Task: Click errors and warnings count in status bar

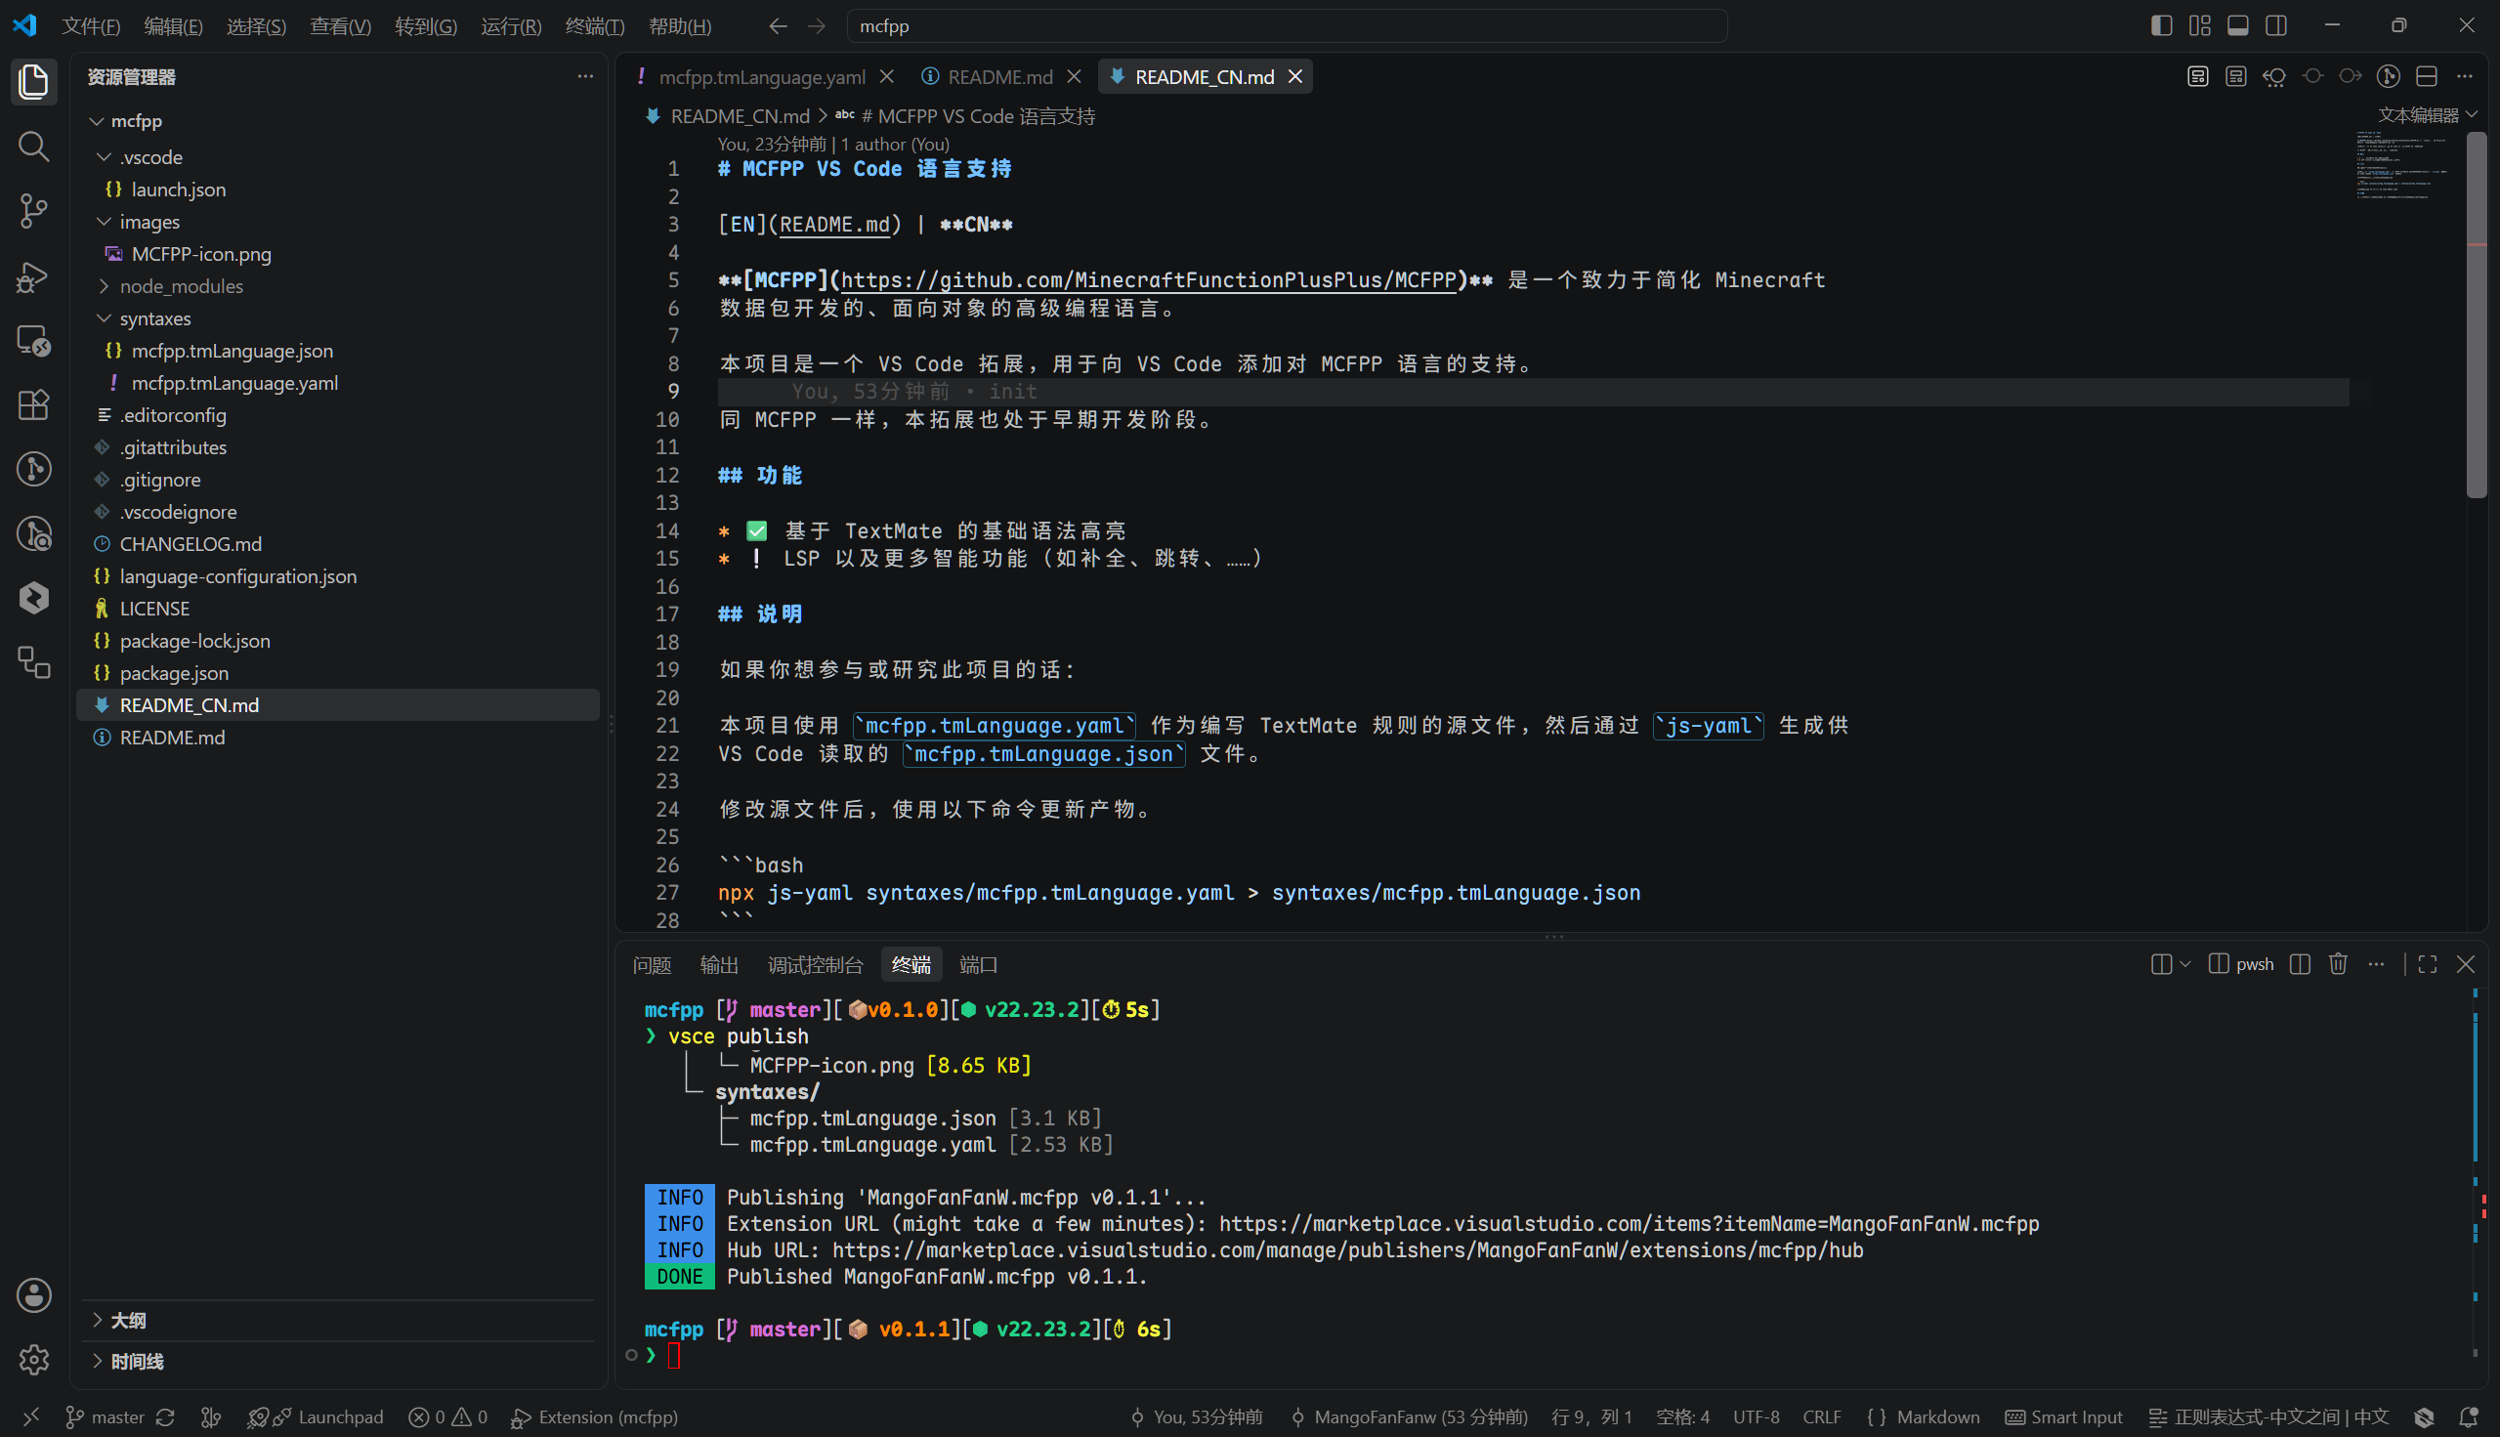Action: click(x=448, y=1417)
